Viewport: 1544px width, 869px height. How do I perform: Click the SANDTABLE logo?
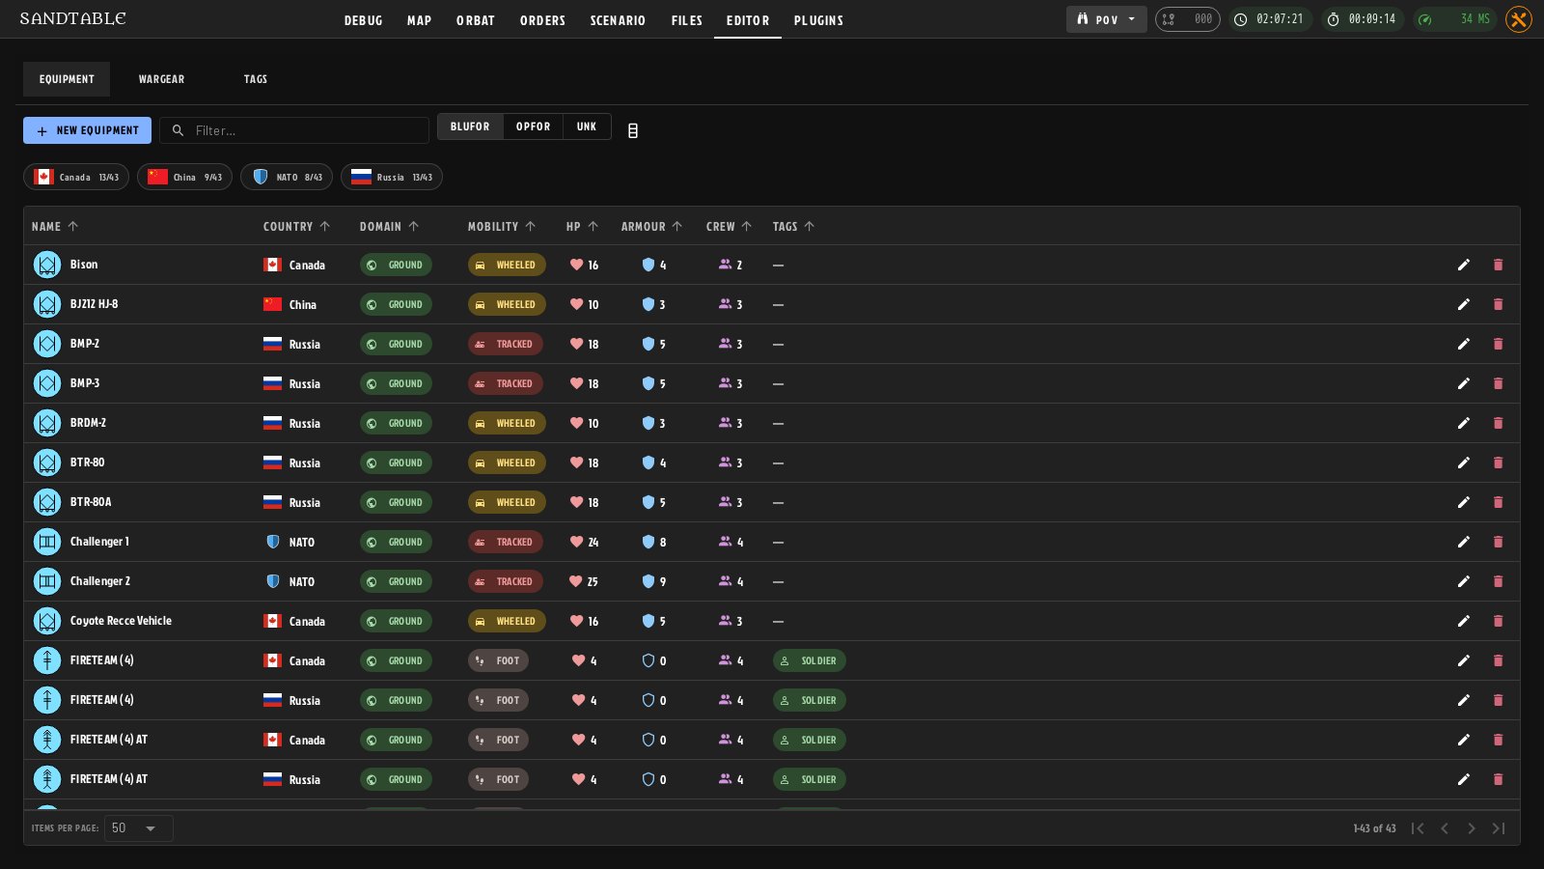[72, 18]
